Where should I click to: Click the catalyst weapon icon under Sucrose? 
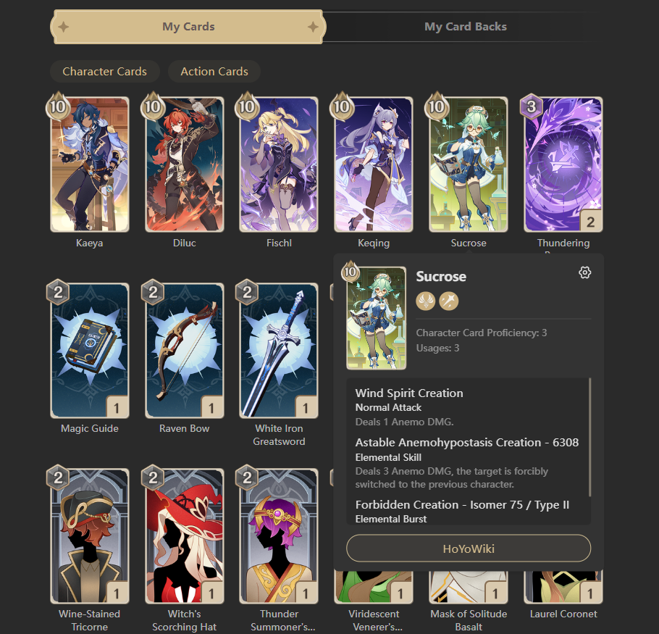tap(448, 301)
